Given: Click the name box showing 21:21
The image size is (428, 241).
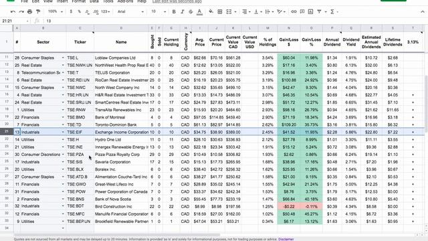Looking at the screenshot, I should click(x=15, y=21).
